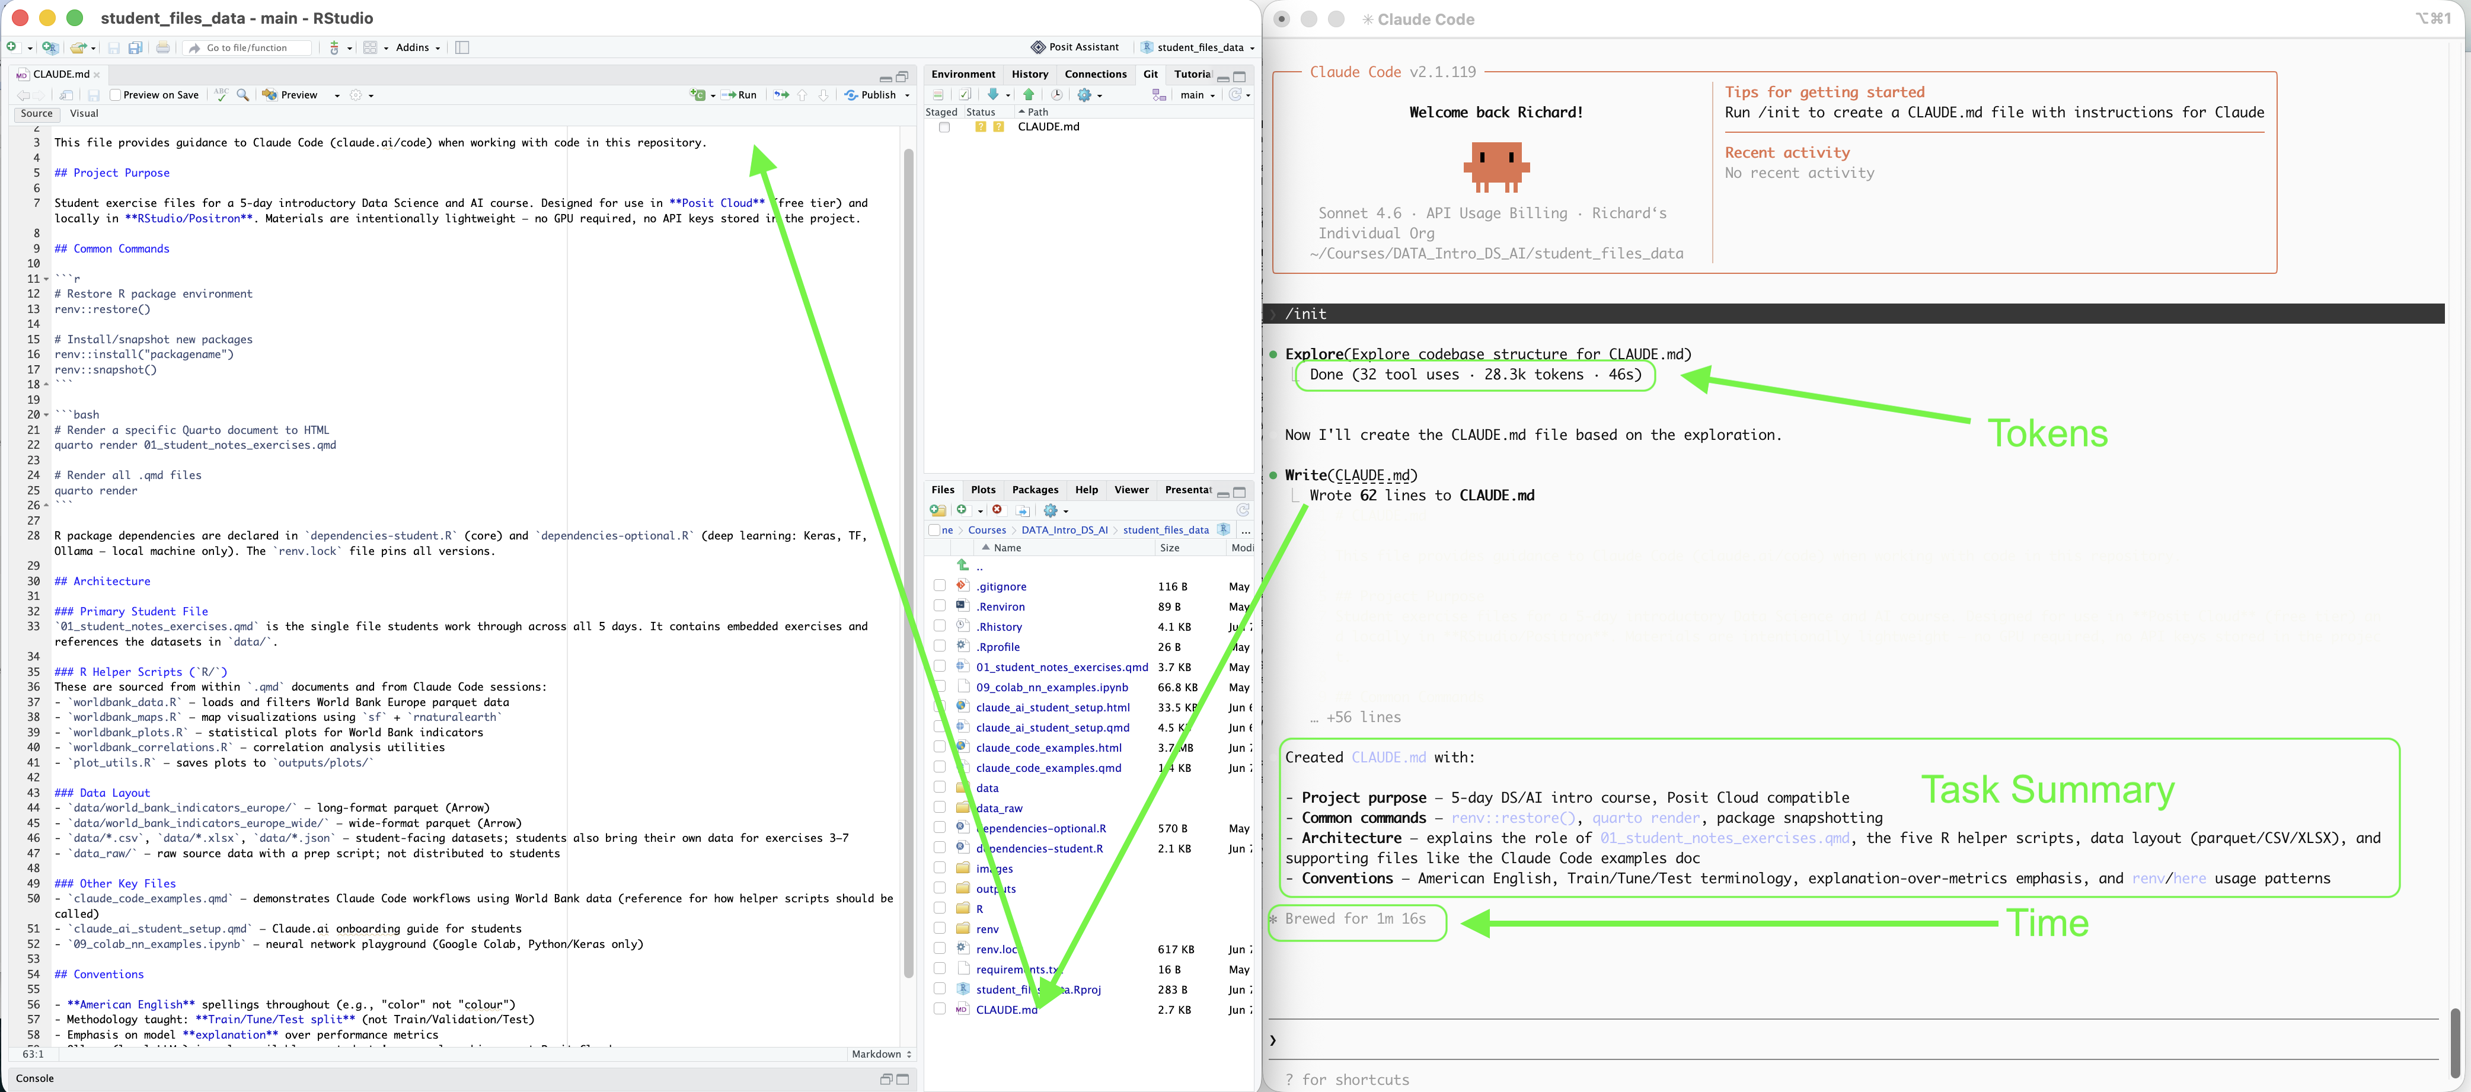Run the current line with Run button
The height and width of the screenshot is (1092, 2471).
pyautogui.click(x=739, y=95)
